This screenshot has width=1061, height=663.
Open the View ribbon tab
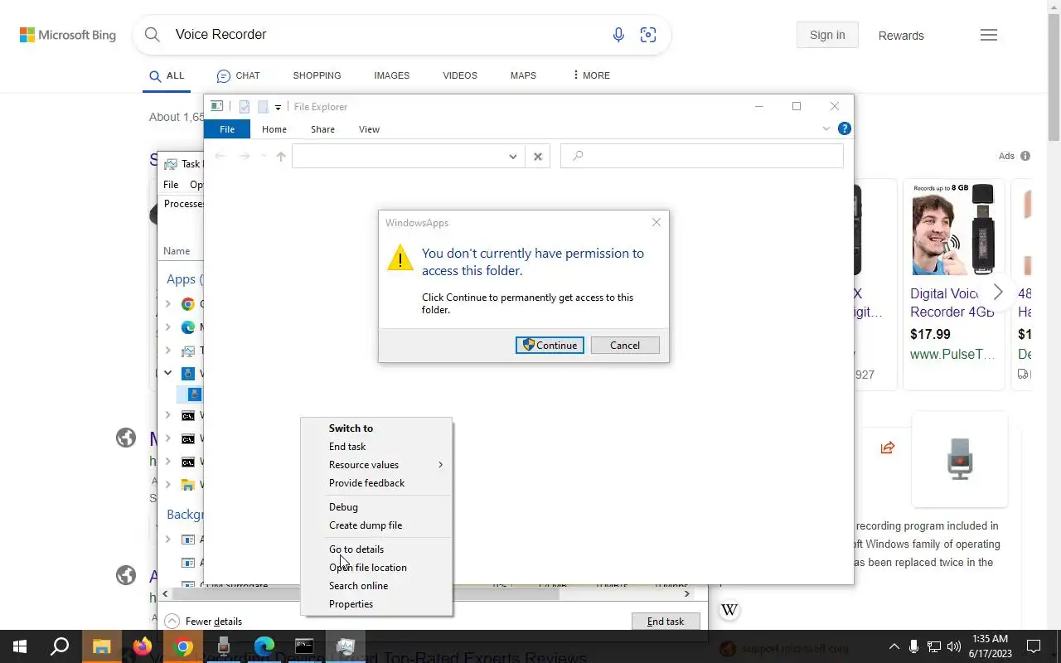coord(369,129)
